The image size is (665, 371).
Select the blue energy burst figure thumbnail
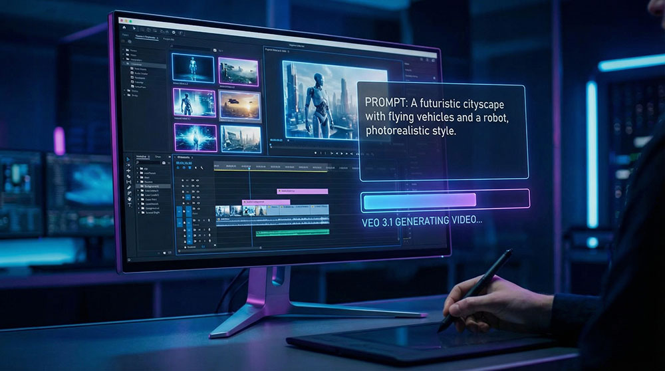tap(195, 138)
